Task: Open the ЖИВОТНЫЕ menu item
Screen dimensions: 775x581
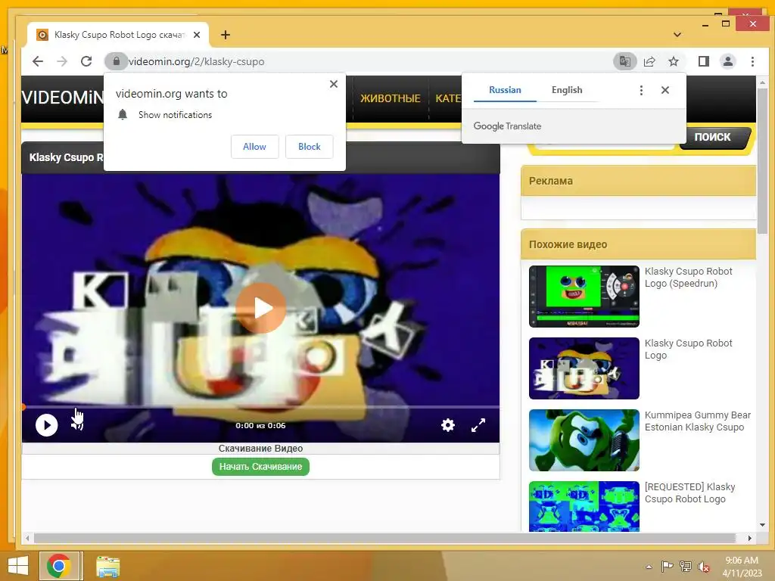Action: 391,98
